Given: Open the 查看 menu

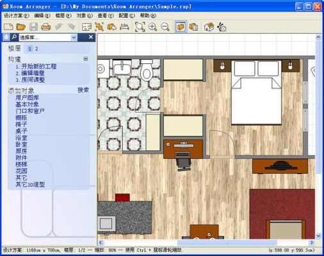Looking at the screenshot, I should coord(106,15).
